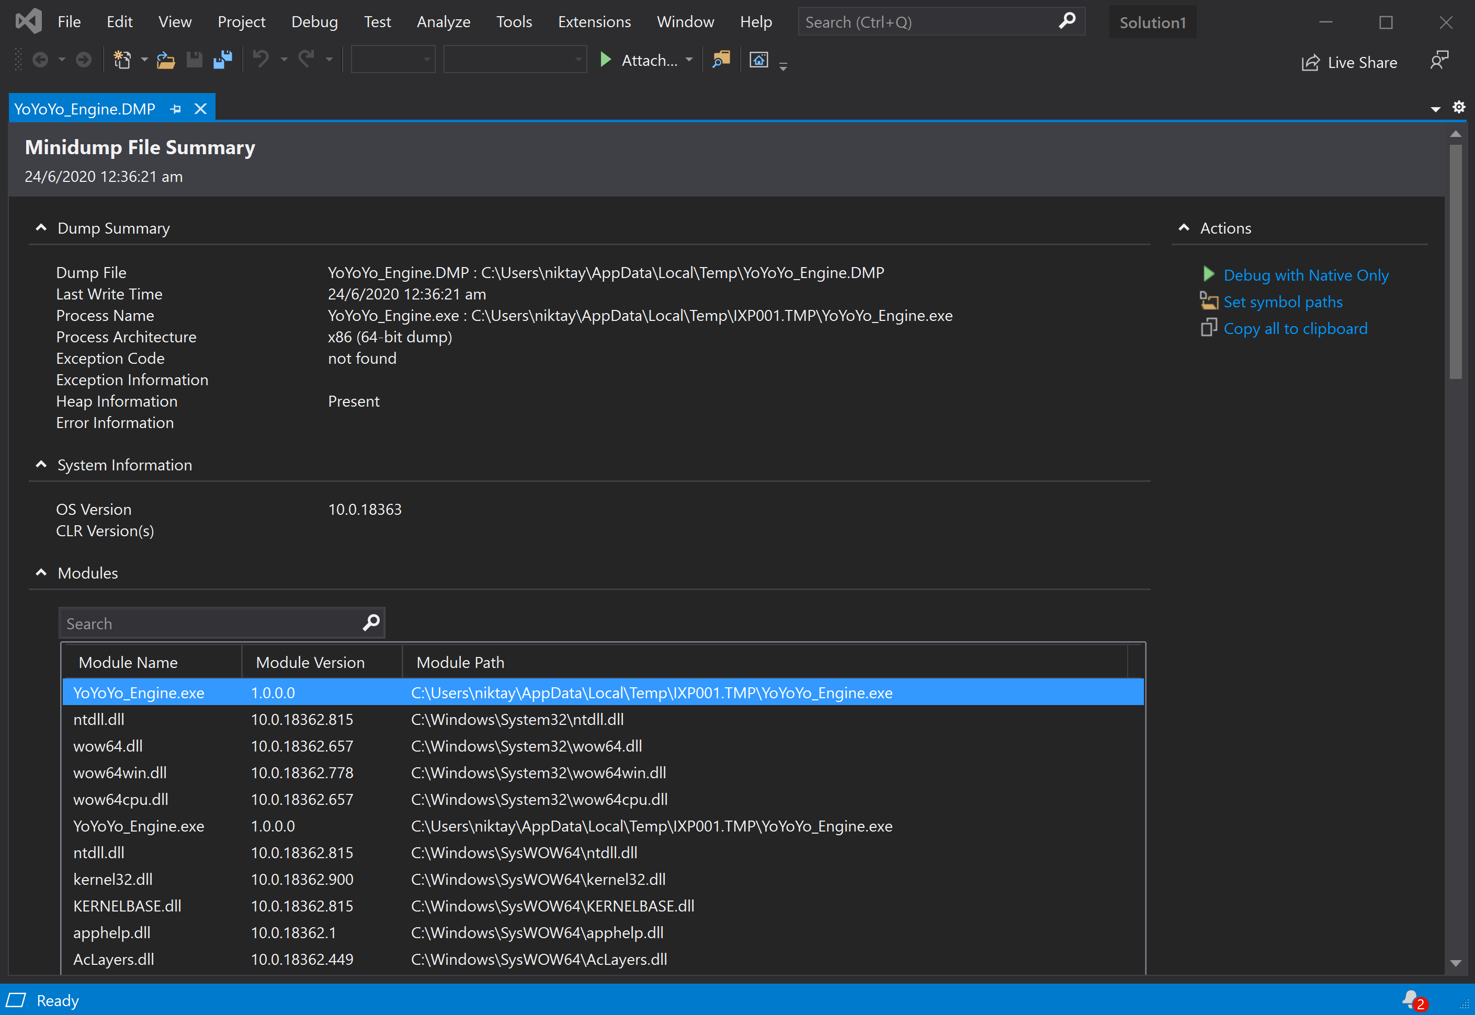Collapse the System Information section

(41, 464)
